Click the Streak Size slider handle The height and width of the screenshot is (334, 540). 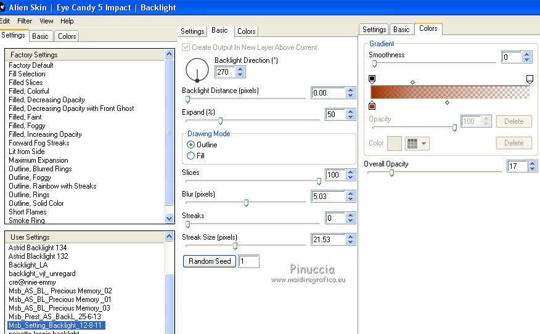coord(235,246)
